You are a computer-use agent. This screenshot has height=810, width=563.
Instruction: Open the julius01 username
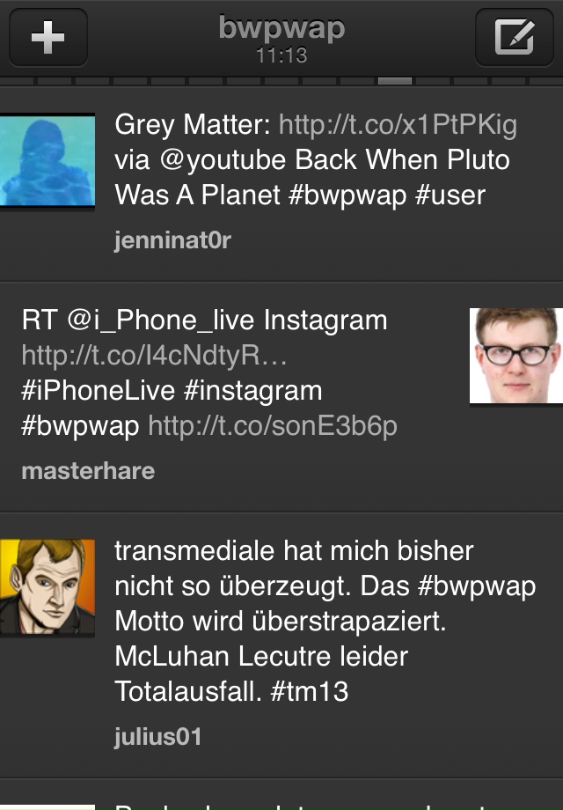coord(158,737)
